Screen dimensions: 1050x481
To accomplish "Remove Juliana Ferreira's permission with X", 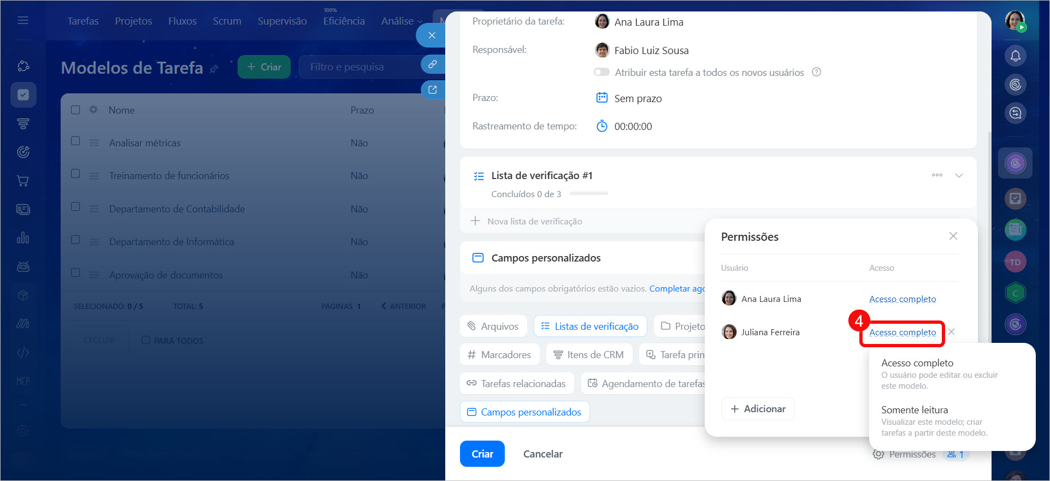I will [x=952, y=332].
